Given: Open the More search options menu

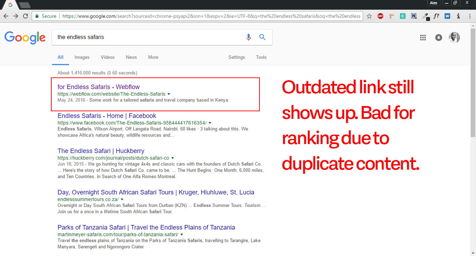Looking at the screenshot, I should tap(153, 57).
